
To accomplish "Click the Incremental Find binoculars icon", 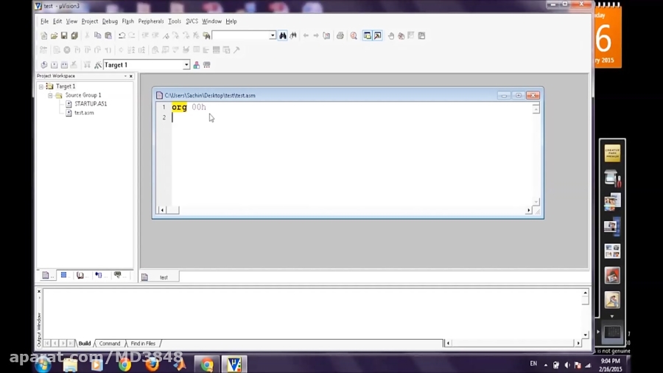I will [293, 36].
